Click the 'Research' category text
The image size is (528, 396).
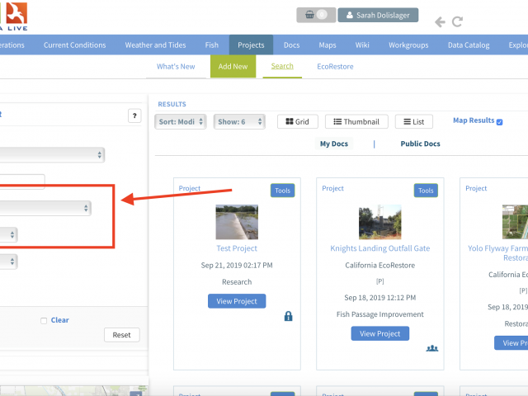click(x=237, y=282)
